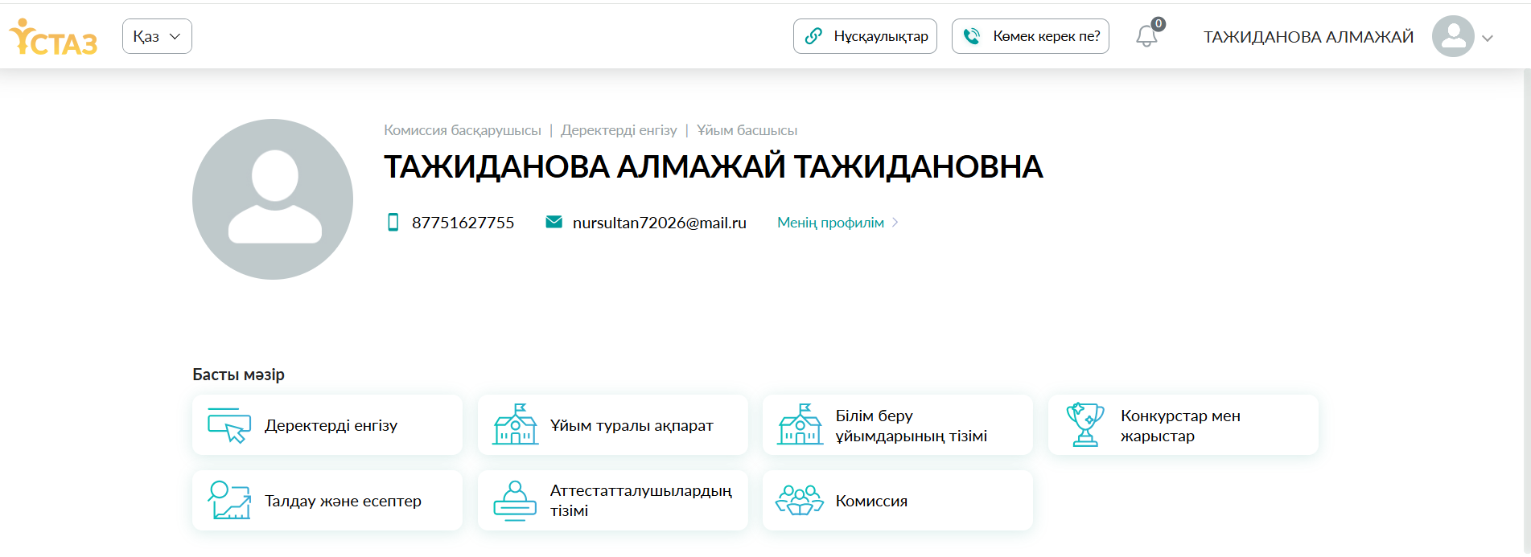Open the Деректерді енгізу menu card
Image resolution: width=1531 pixels, height=557 pixels.
click(327, 424)
